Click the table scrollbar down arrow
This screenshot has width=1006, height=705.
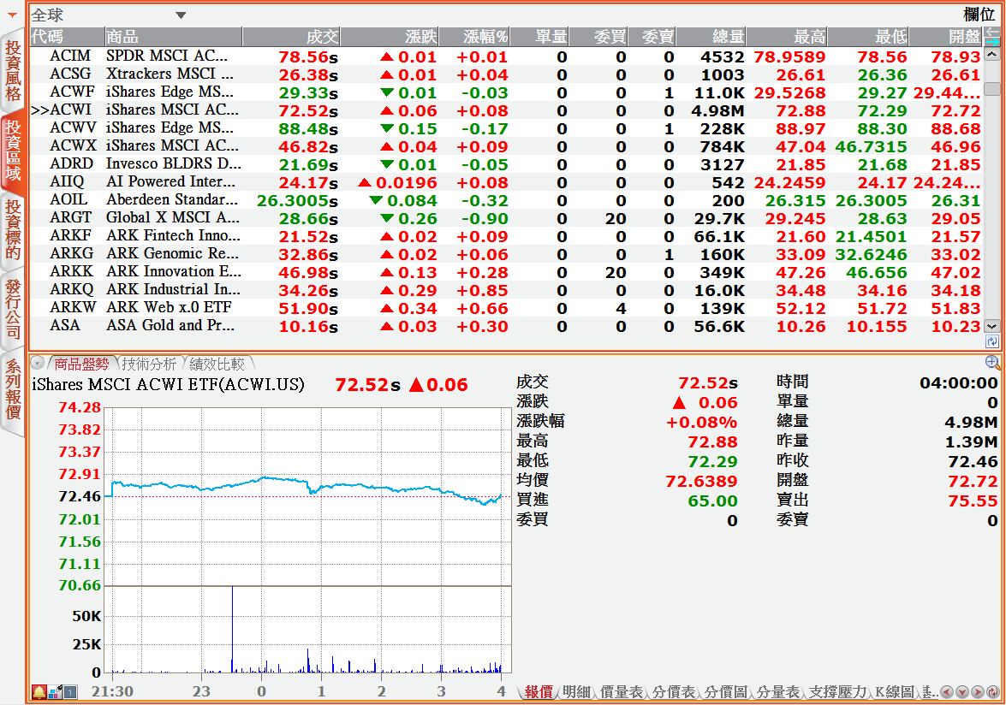pyautogui.click(x=992, y=326)
